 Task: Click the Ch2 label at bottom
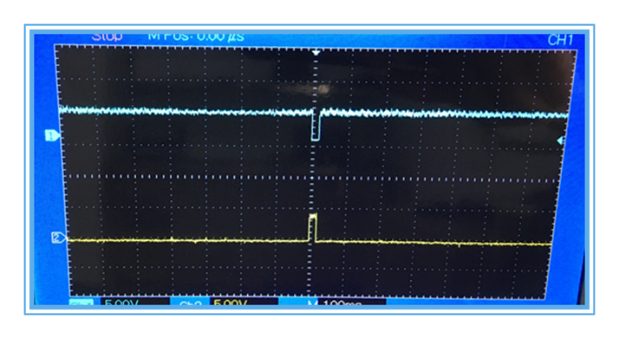pos(190,303)
